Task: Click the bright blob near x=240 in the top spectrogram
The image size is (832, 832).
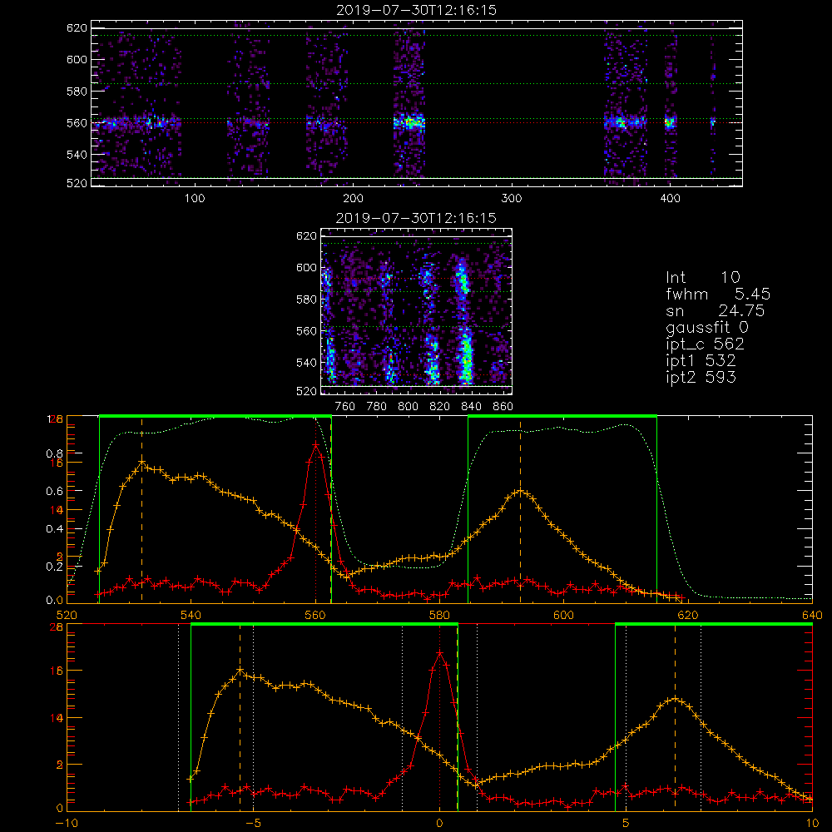Action: click(x=409, y=122)
